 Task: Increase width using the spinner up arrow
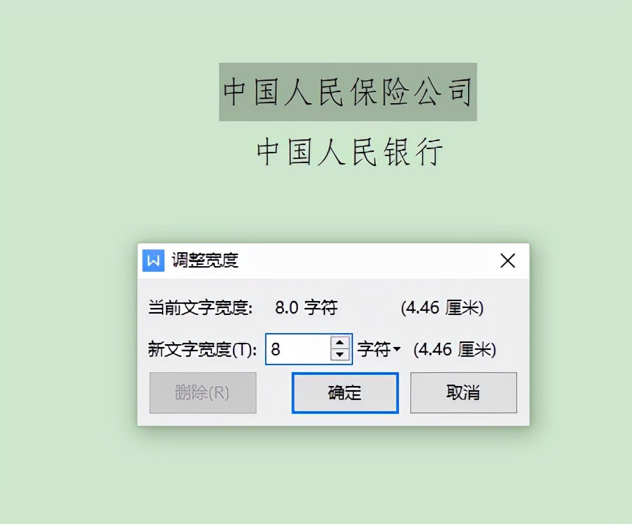click(x=340, y=342)
